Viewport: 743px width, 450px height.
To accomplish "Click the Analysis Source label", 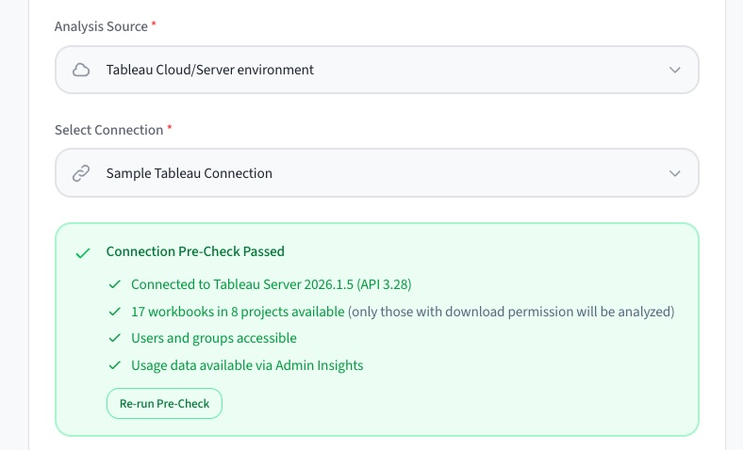I will 101,26.
